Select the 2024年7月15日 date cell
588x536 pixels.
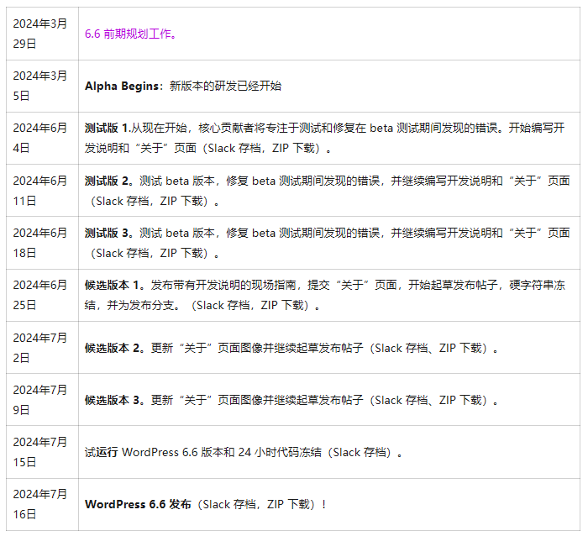tap(40, 452)
